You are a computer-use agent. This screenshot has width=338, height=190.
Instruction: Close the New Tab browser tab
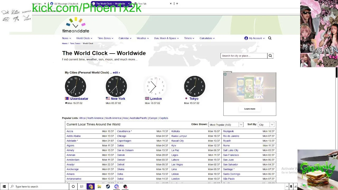tap(171, 3)
